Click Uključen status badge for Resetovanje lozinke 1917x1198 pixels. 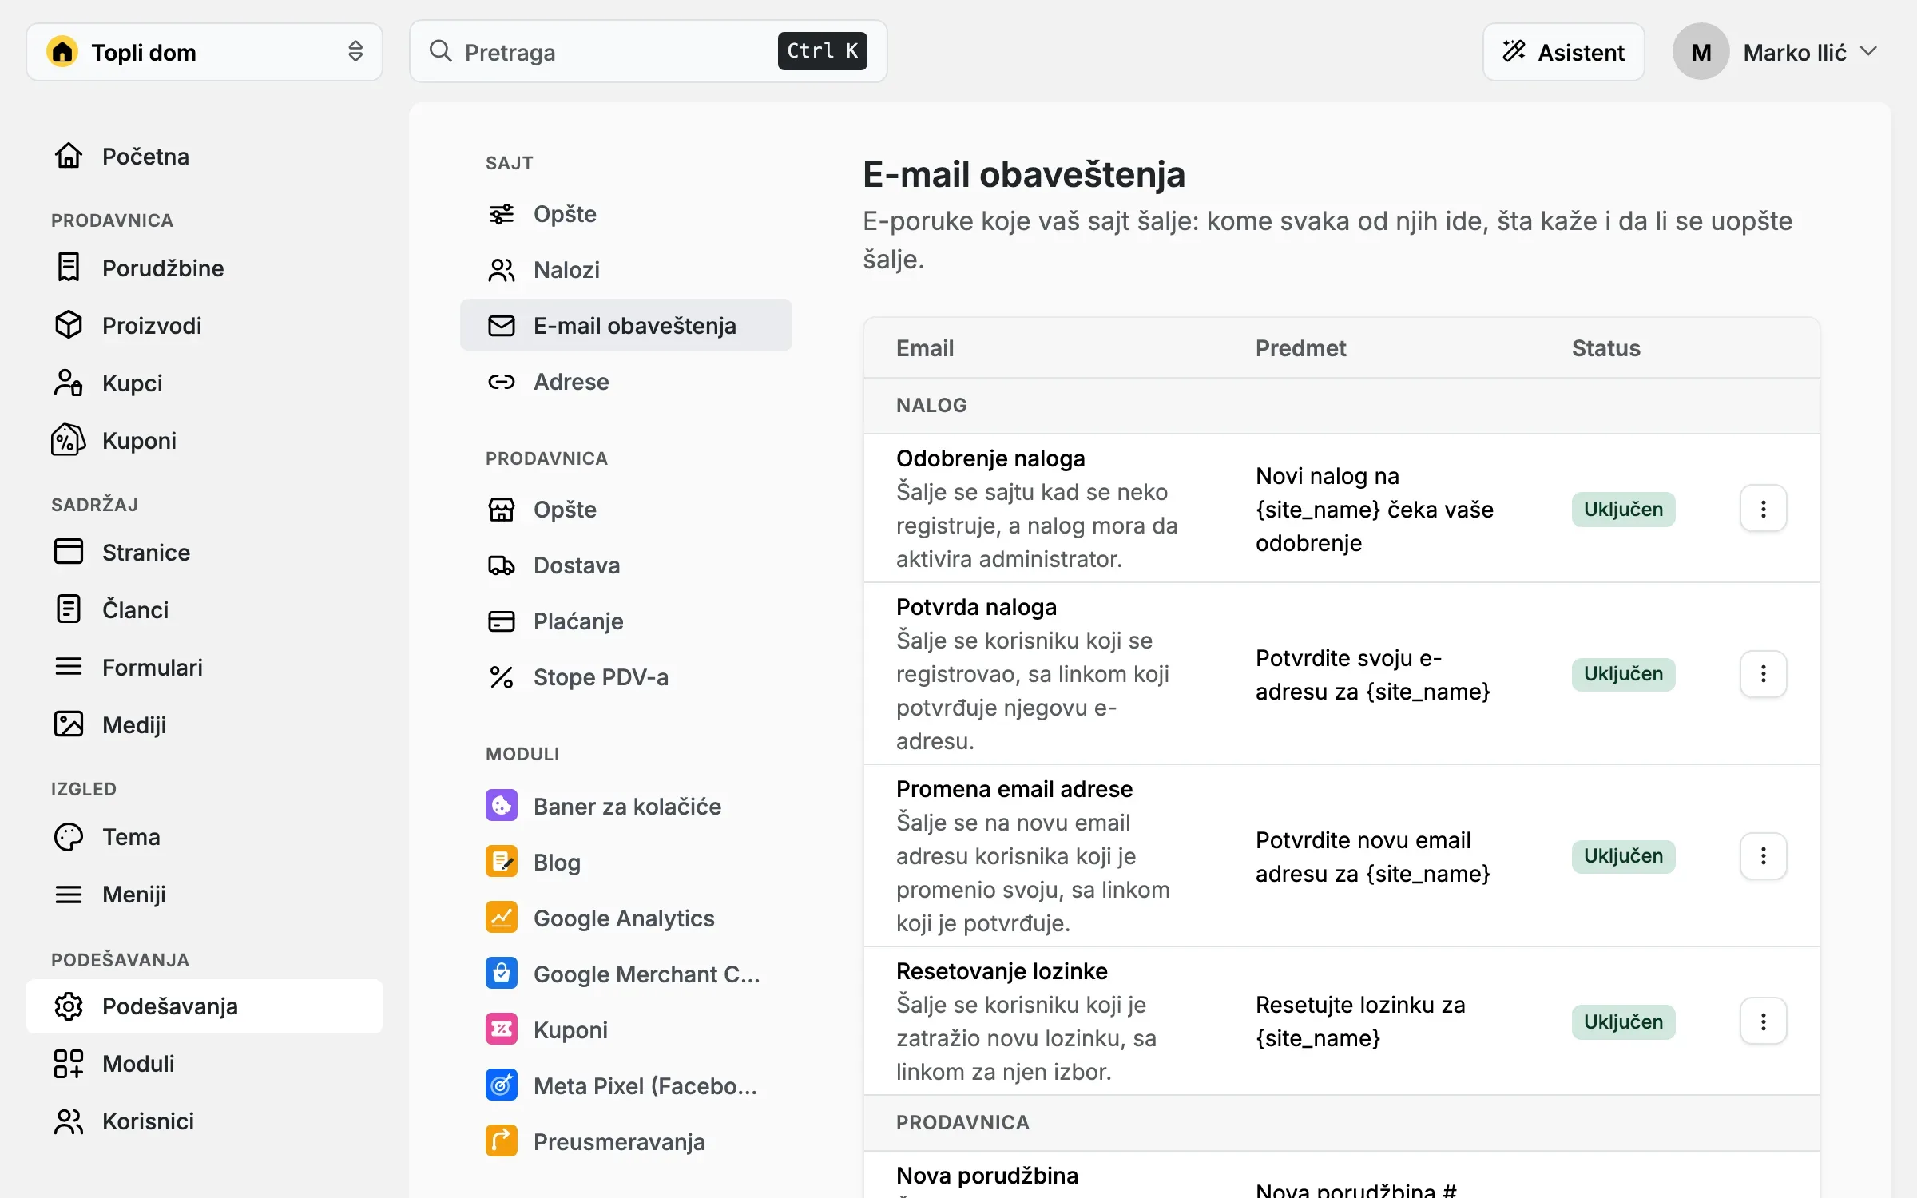point(1623,1022)
